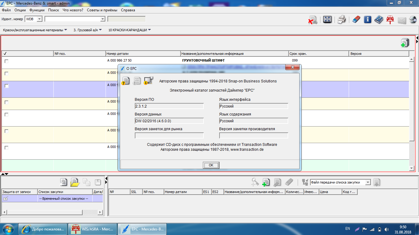Tick the checkbox for part A 000 986 27 50
The image size is (419, 235).
coord(6,61)
